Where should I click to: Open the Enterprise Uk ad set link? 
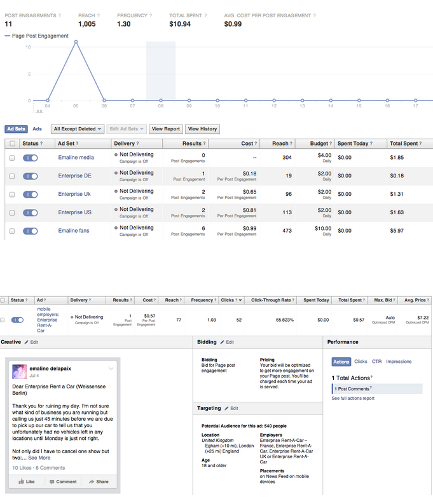(74, 194)
